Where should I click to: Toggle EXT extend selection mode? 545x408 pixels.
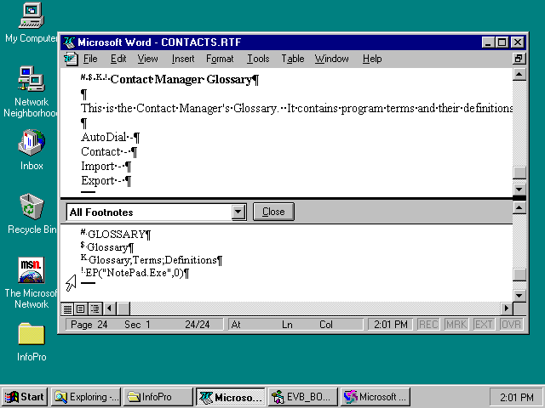tap(483, 325)
